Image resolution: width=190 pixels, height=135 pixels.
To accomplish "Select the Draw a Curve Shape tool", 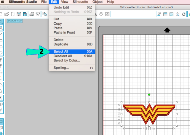I will click(x=1, y=66).
